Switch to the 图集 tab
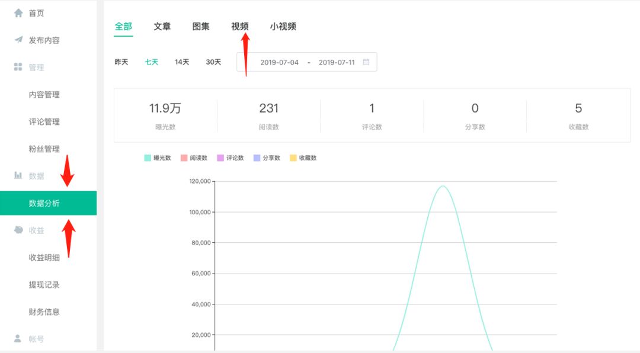 tap(201, 27)
